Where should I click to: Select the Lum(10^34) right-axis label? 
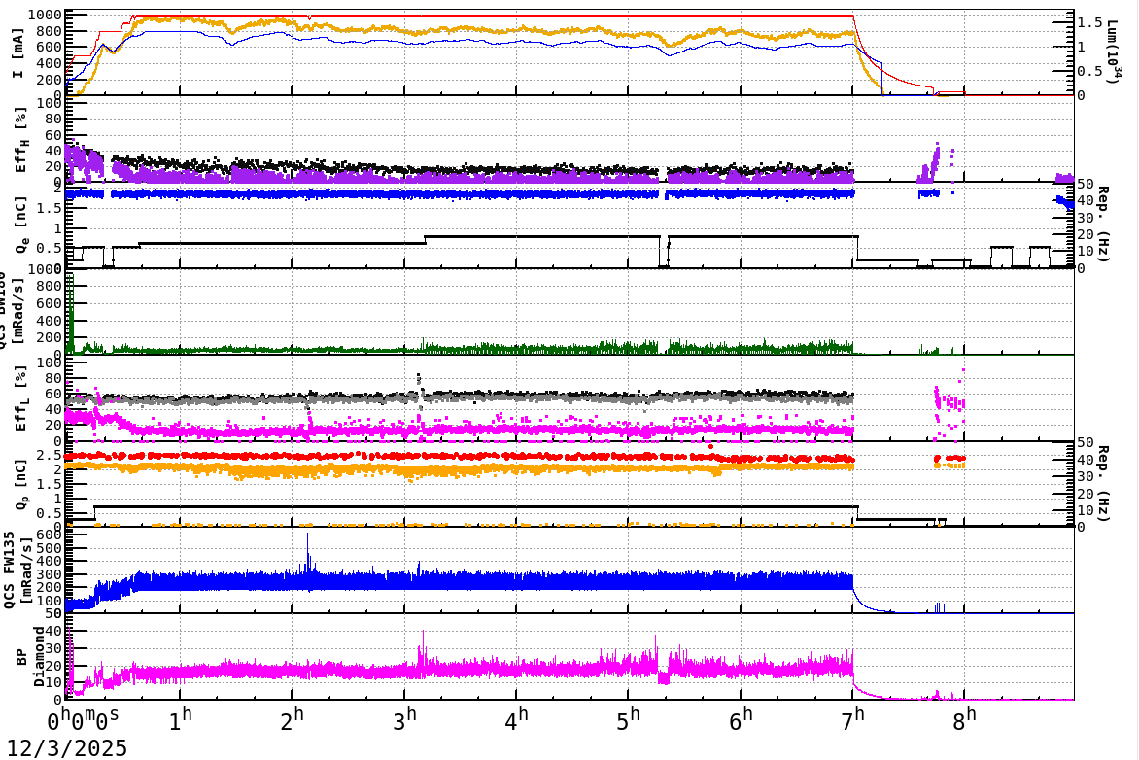pyautogui.click(x=1116, y=46)
